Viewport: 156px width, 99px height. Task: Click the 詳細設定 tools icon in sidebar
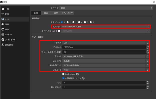(3, 45)
